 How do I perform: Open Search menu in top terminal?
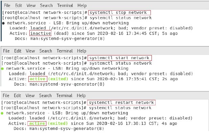point(46,5)
